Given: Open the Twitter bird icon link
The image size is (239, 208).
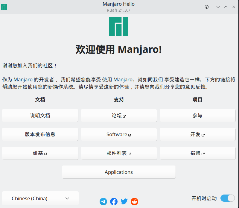Looking at the screenshot, I should pyautogui.click(x=124, y=201).
